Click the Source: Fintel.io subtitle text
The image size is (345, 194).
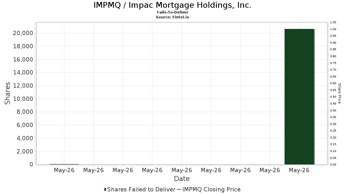(172, 17)
